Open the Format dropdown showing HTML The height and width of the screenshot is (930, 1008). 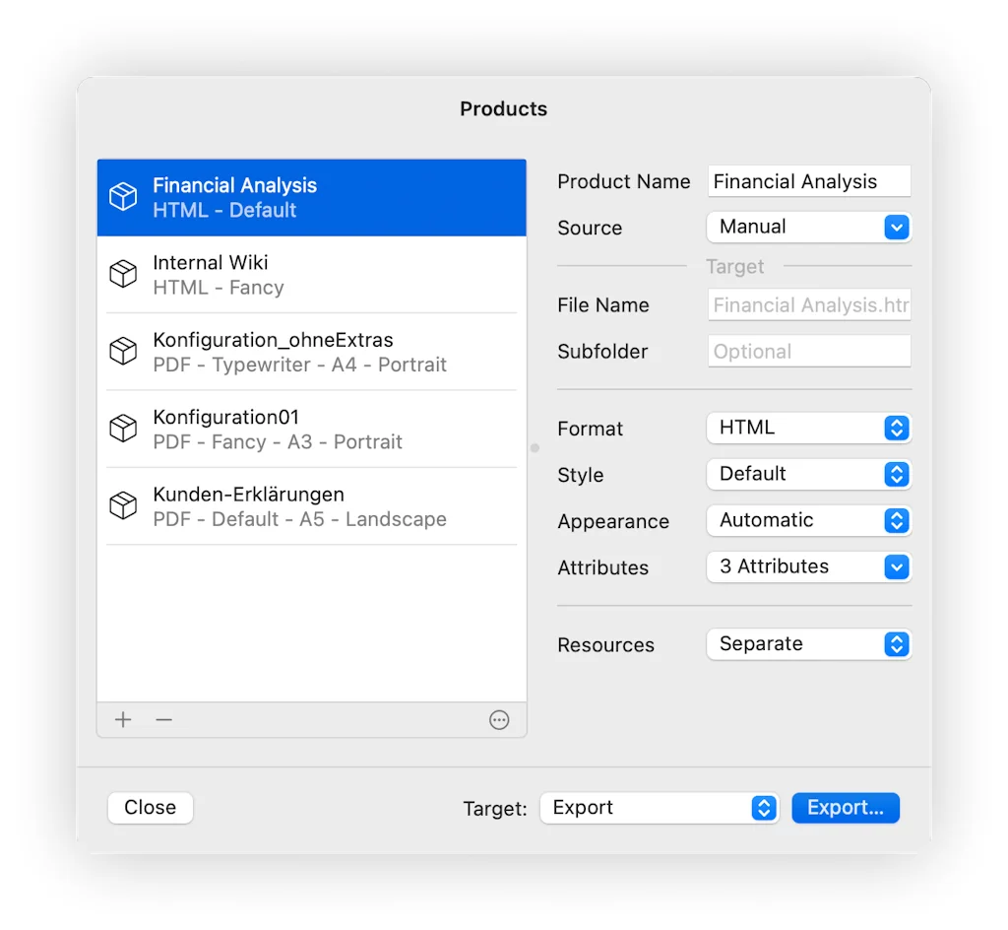coord(808,429)
